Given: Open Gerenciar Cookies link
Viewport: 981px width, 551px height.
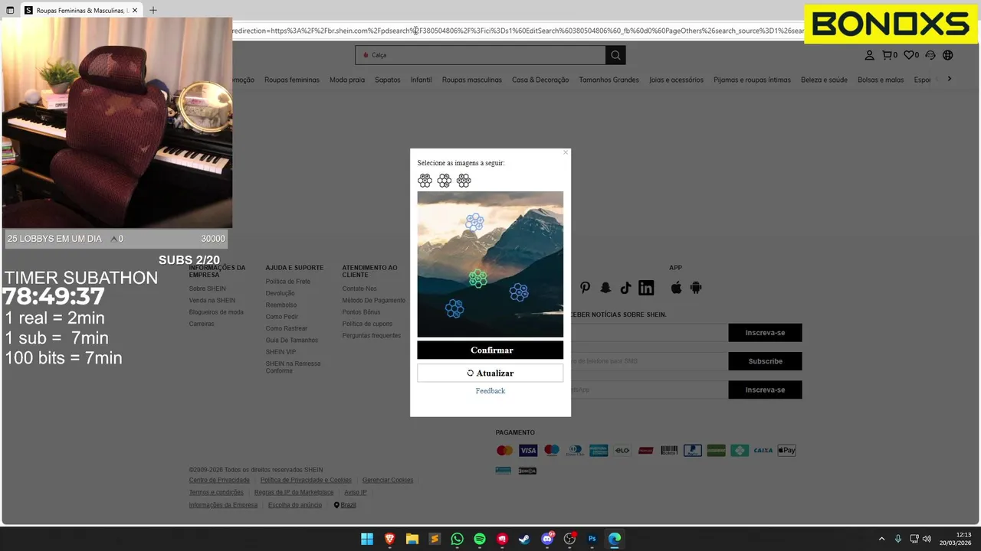Looking at the screenshot, I should pos(388,480).
